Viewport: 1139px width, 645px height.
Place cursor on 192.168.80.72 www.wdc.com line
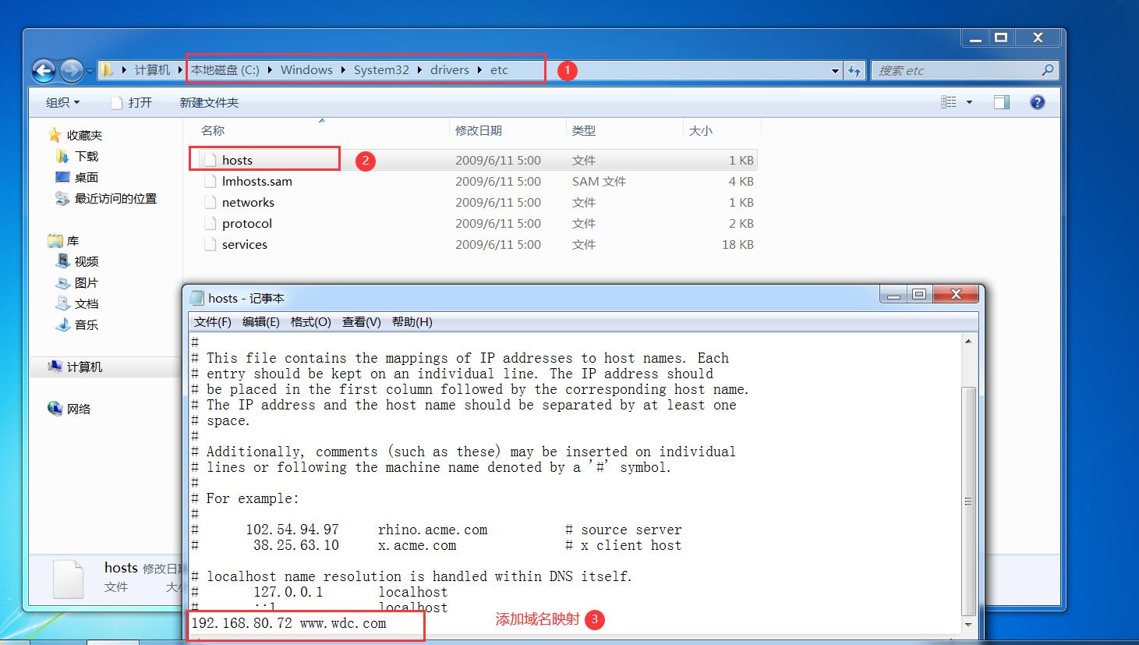click(x=288, y=623)
